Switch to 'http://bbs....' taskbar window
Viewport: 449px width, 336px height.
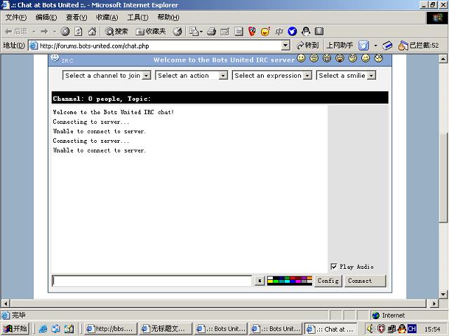pyautogui.click(x=111, y=329)
